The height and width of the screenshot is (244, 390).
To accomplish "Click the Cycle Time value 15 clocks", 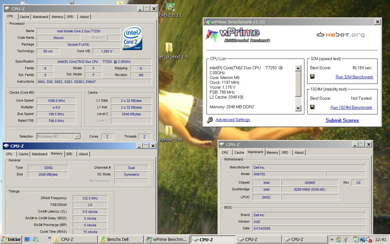I will click(x=90, y=232).
